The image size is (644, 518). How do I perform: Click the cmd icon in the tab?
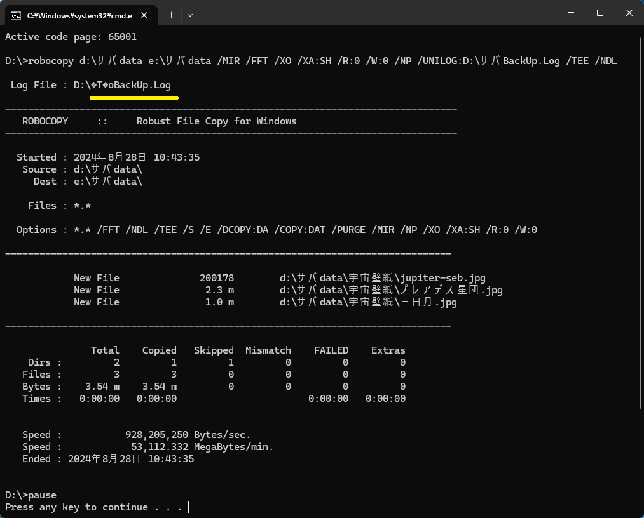click(x=16, y=16)
